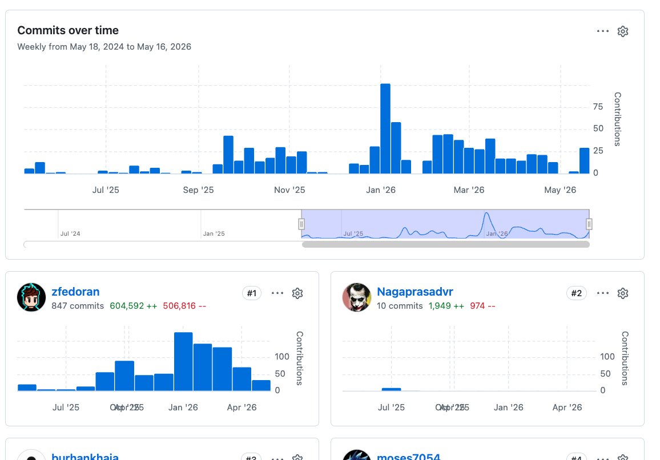
Task: Open three-dot menu on Nagaprasadvr card
Action: pos(603,293)
